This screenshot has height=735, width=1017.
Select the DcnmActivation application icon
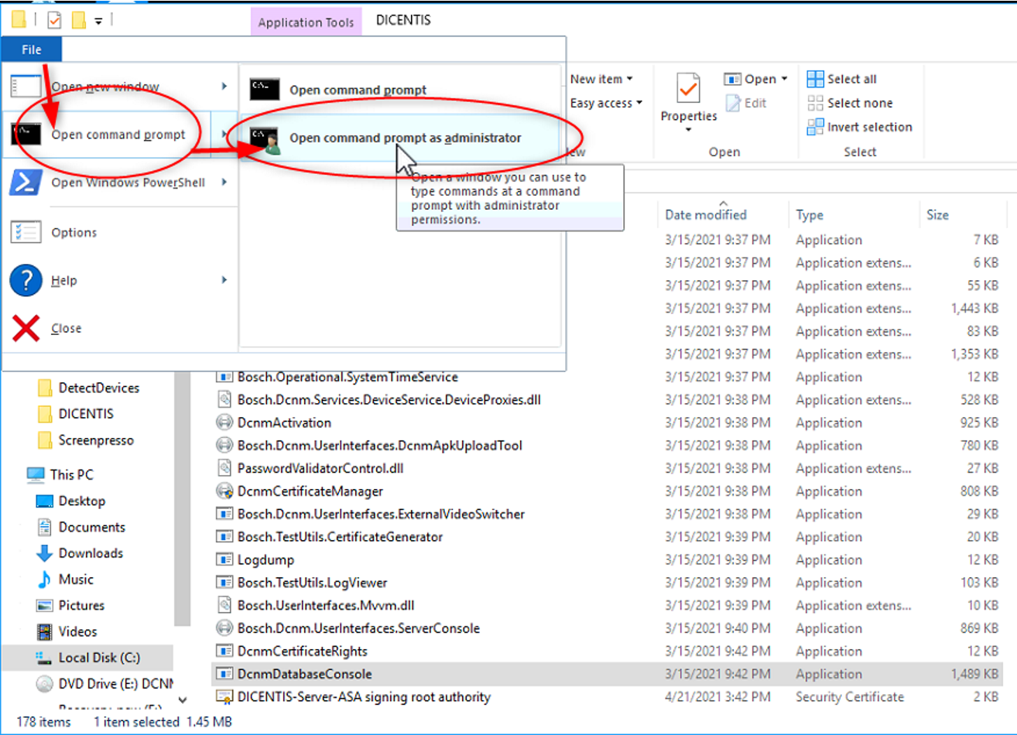coord(224,422)
